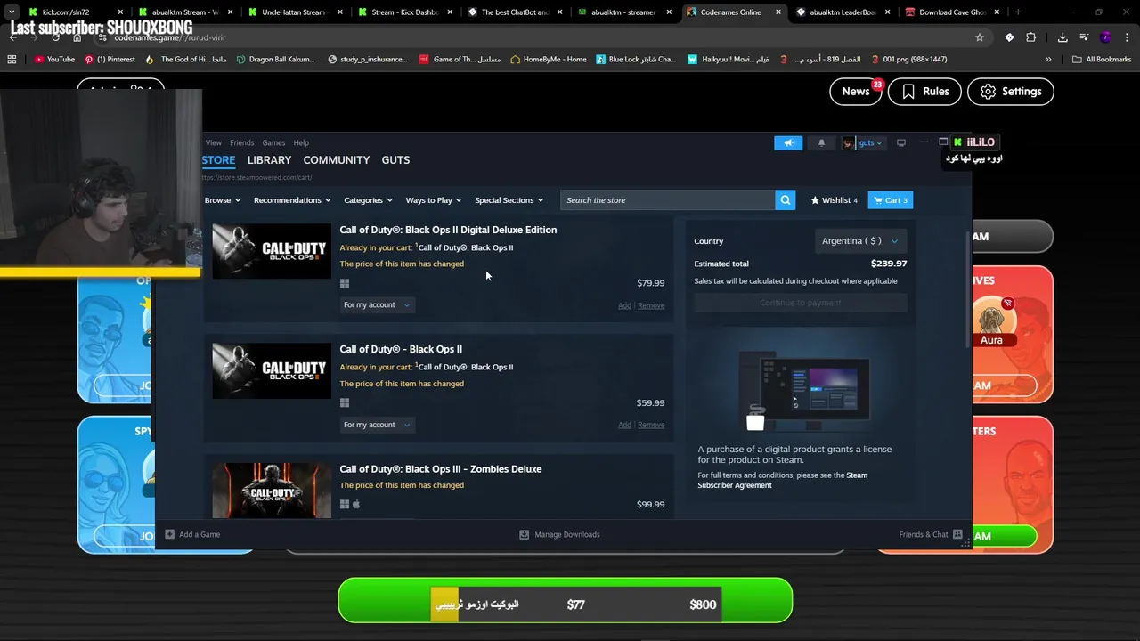1140x641 pixels.
Task: Open Codenames Settings button
Action: [x=1011, y=92]
